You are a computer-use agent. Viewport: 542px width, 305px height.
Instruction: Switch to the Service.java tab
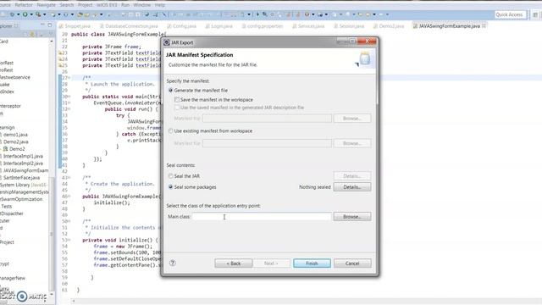[308, 26]
